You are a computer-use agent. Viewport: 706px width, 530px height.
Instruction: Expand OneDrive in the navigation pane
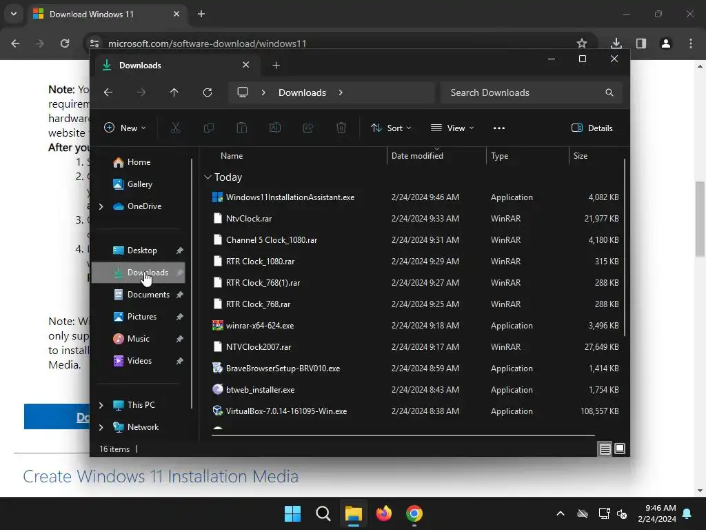click(x=101, y=206)
